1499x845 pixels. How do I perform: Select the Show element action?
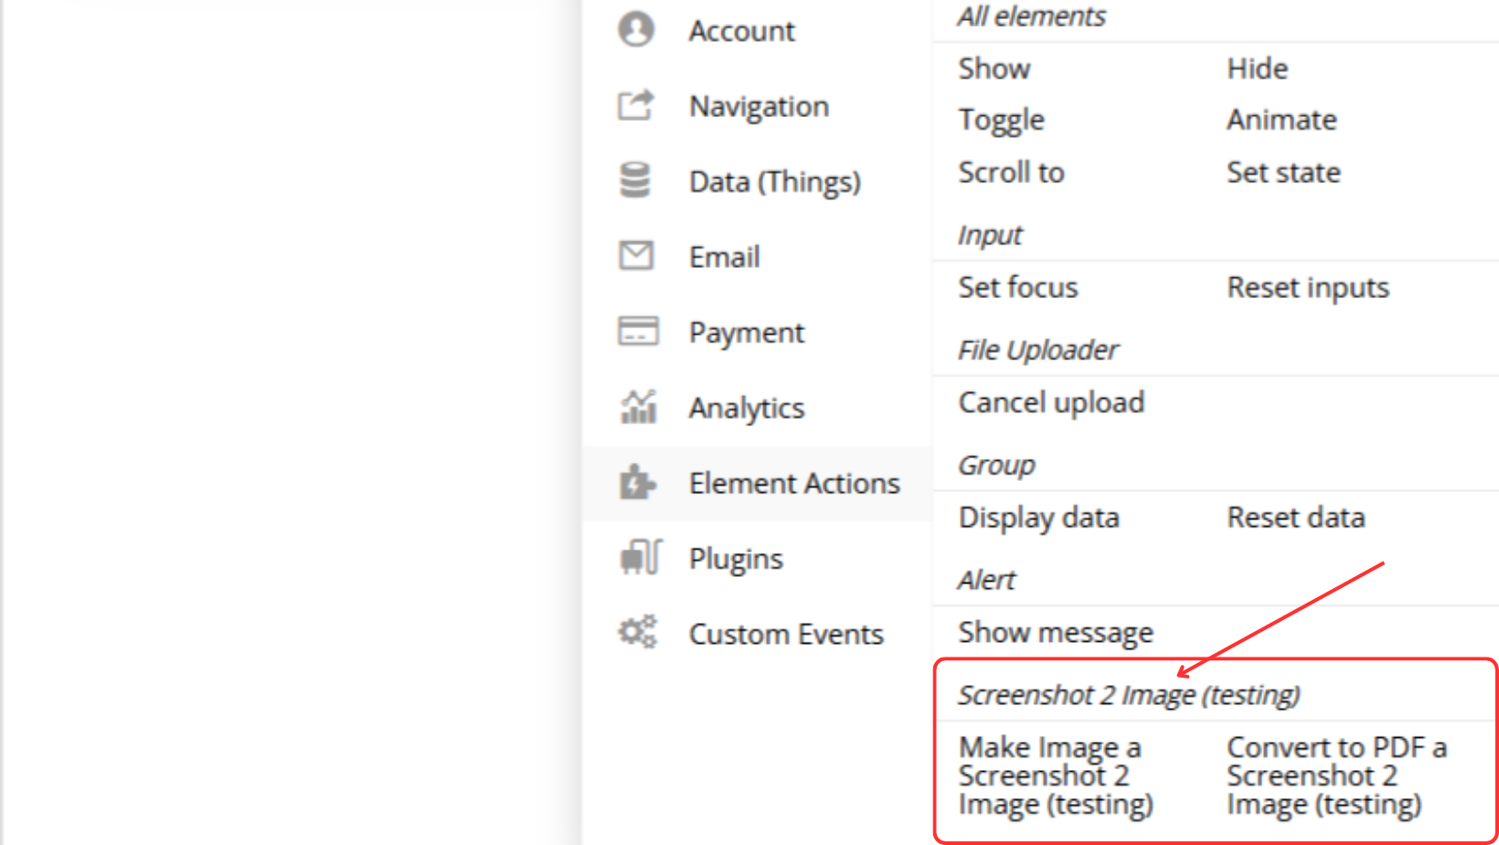994,69
